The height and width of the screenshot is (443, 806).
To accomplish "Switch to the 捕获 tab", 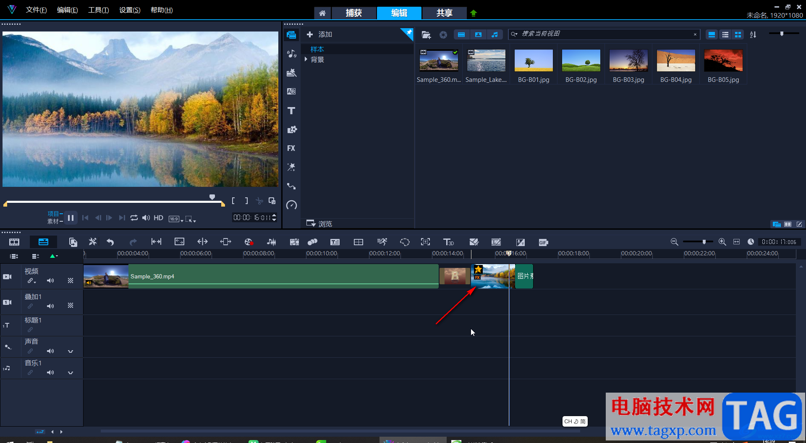I will (x=353, y=13).
